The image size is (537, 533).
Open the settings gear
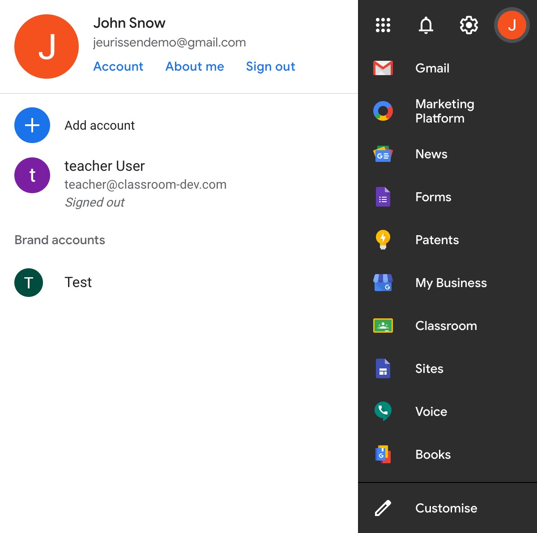[469, 25]
